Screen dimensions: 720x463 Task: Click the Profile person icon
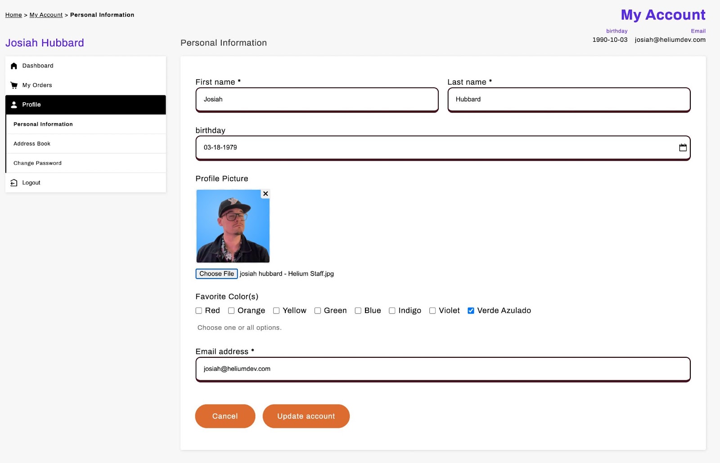point(14,104)
